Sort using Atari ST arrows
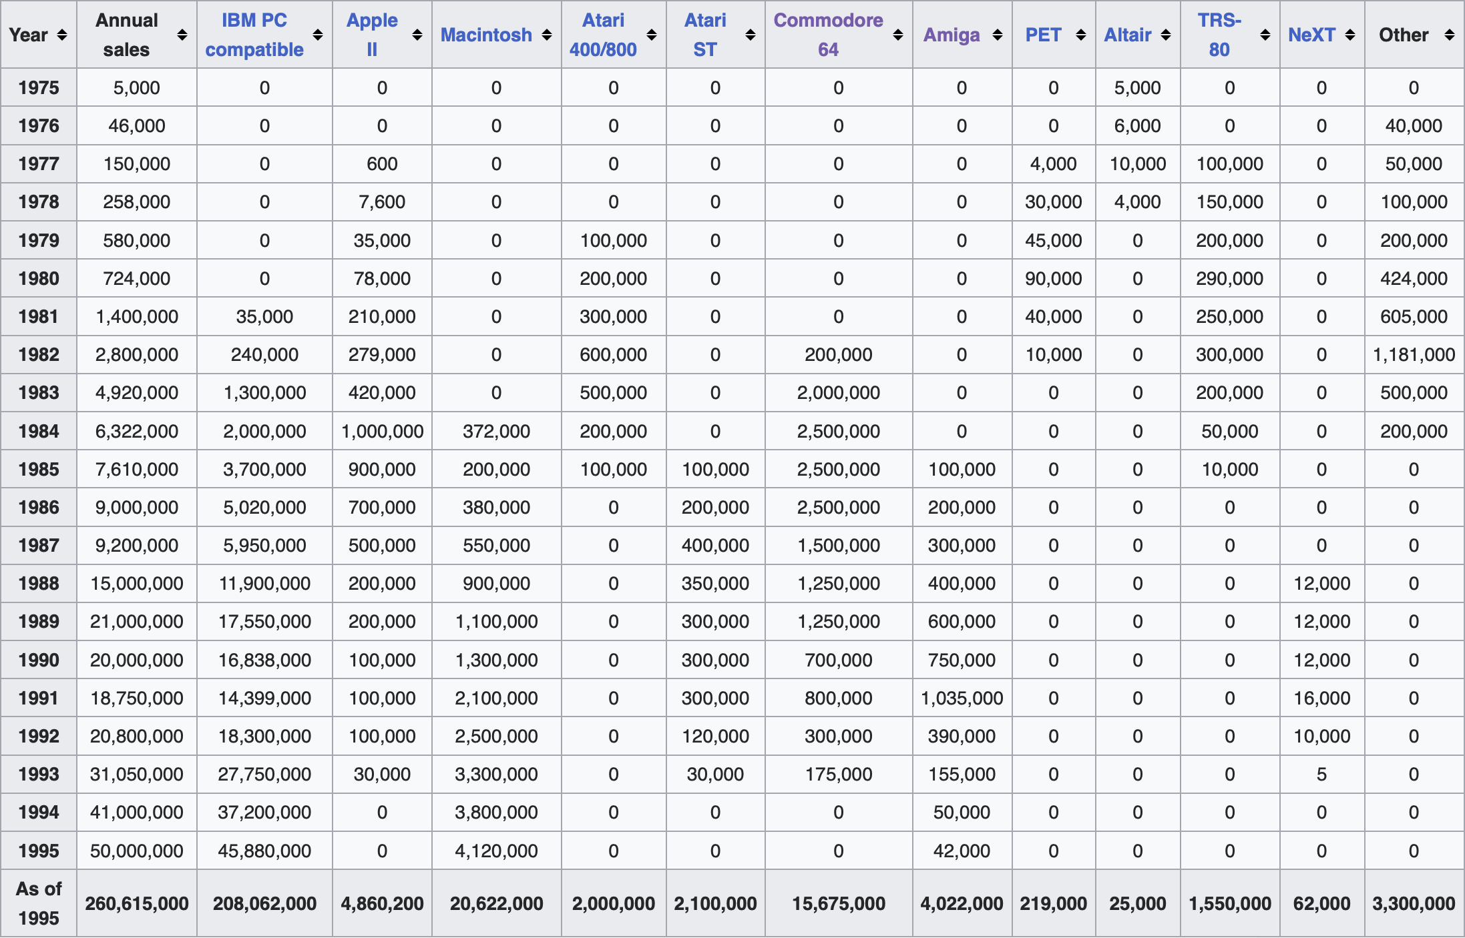Screen dimensions: 1465x938 click(x=751, y=35)
